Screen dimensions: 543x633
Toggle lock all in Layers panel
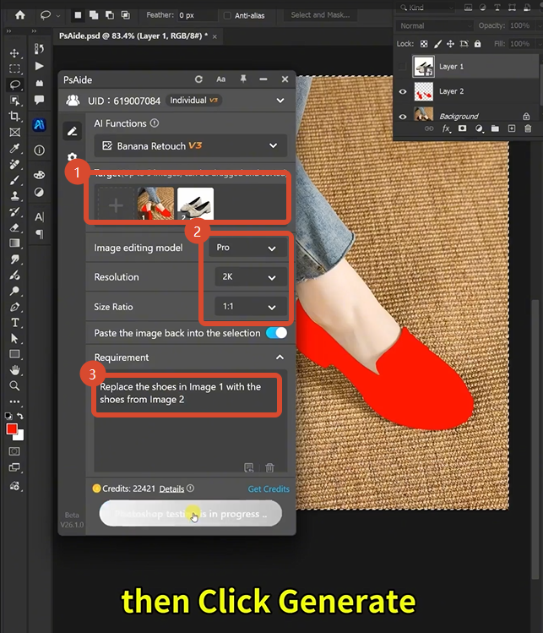click(x=478, y=44)
